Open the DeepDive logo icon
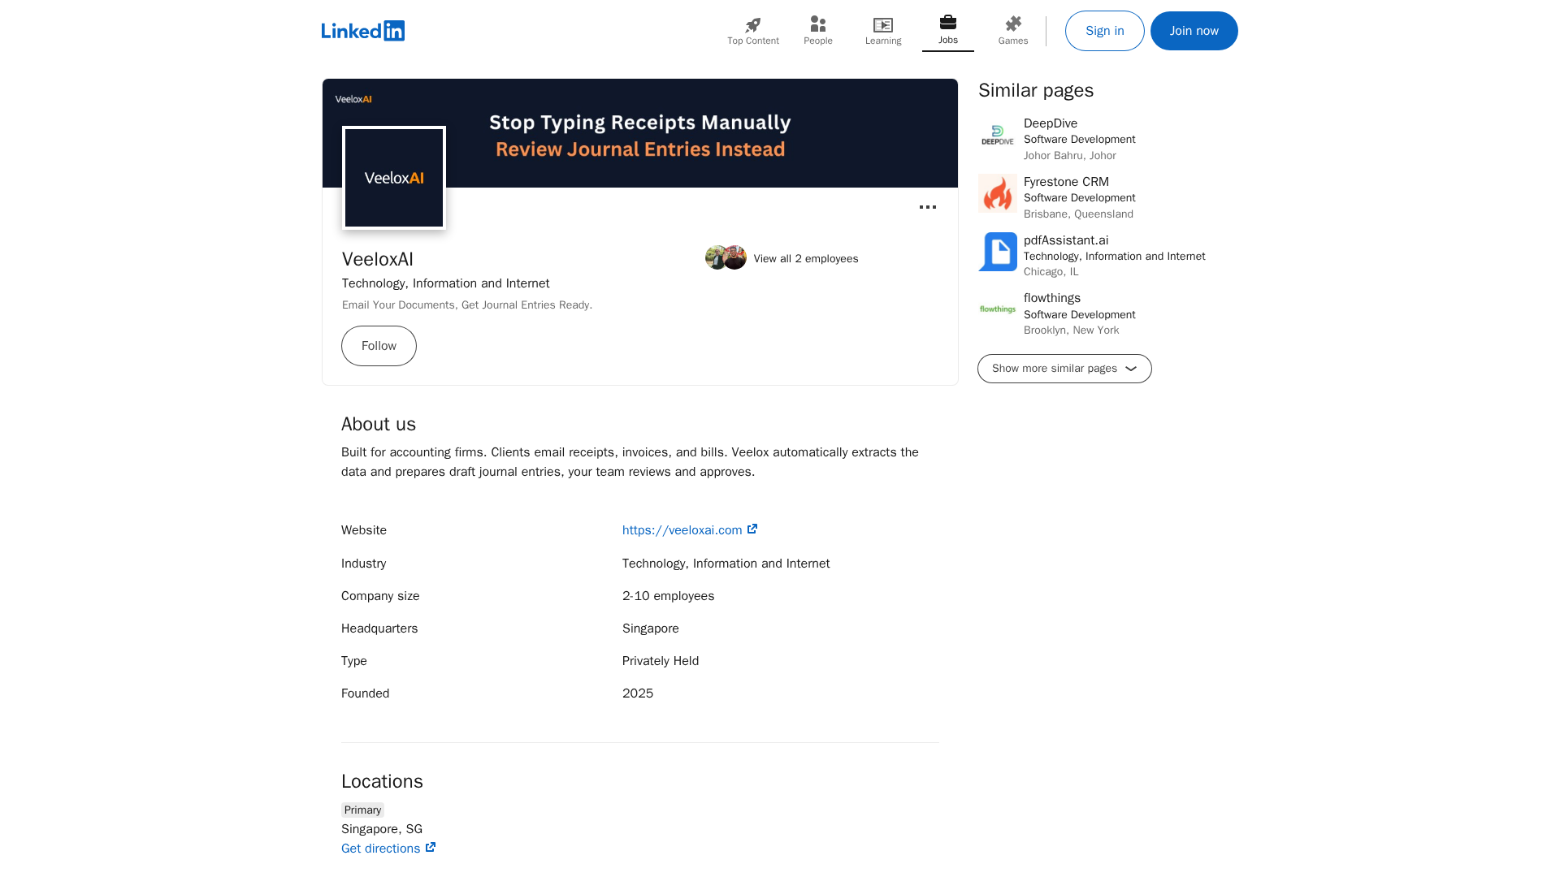1560x877 pixels. [997, 136]
